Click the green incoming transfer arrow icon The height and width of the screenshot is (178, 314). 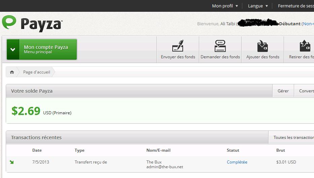coord(12,162)
